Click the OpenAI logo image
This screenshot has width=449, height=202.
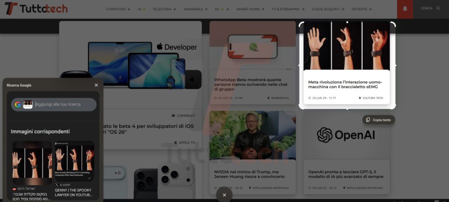346,135
